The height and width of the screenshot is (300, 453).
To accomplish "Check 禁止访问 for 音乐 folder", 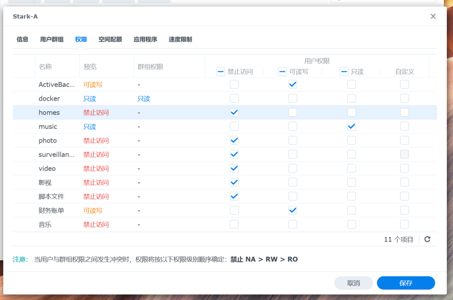I will point(234,224).
